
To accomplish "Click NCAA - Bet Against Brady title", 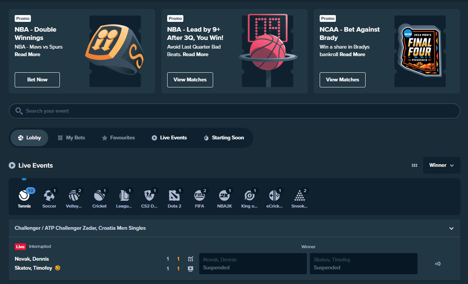I will click(x=350, y=34).
